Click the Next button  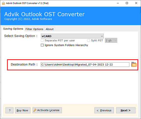pyautogui.click(x=126, y=110)
